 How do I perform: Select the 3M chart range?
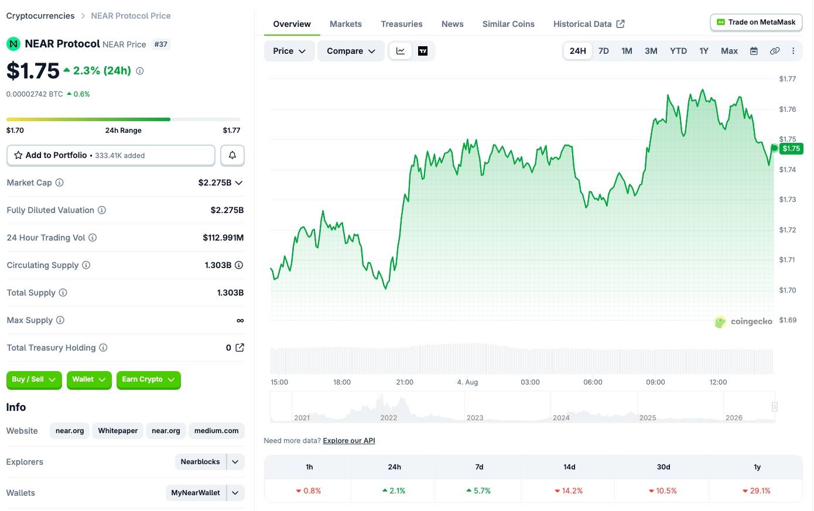coord(651,51)
